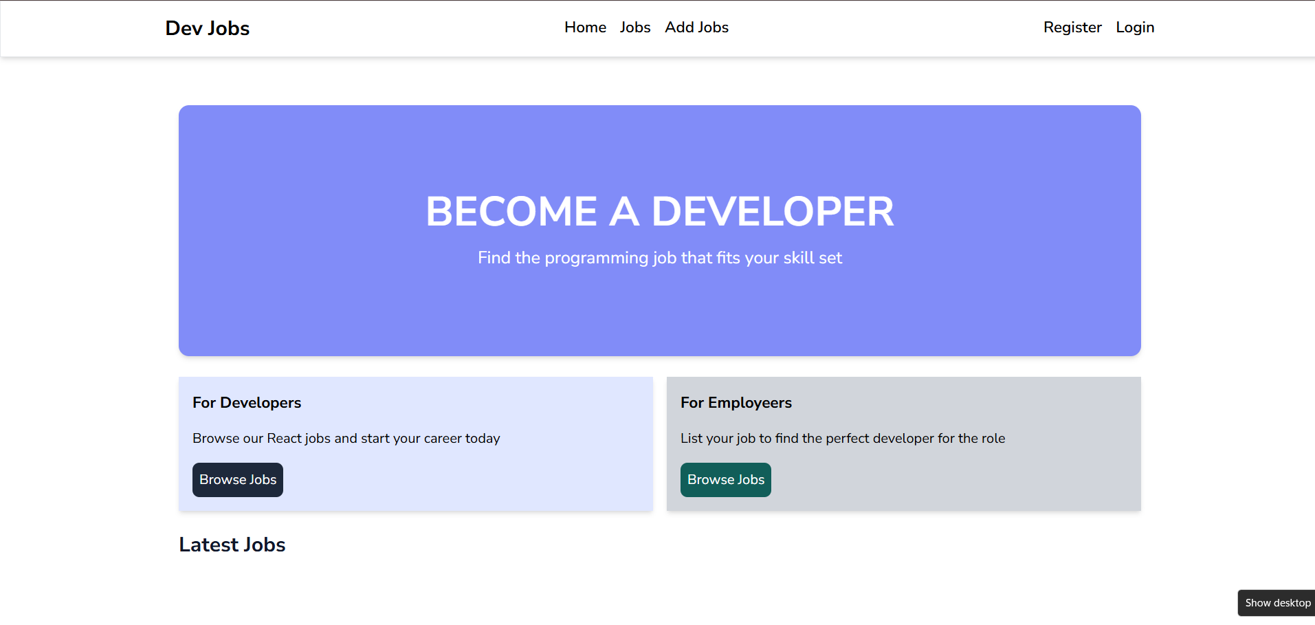Select Add Jobs in the navbar
1315x625 pixels.
tap(696, 28)
